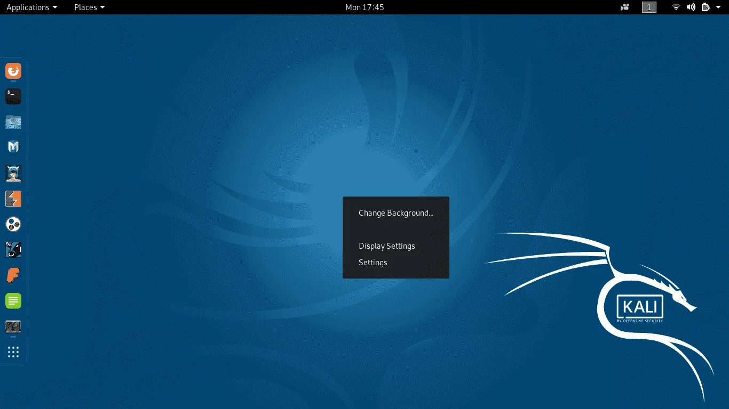Open Faraday orange F dock icon
This screenshot has width=729, height=409.
[13, 275]
